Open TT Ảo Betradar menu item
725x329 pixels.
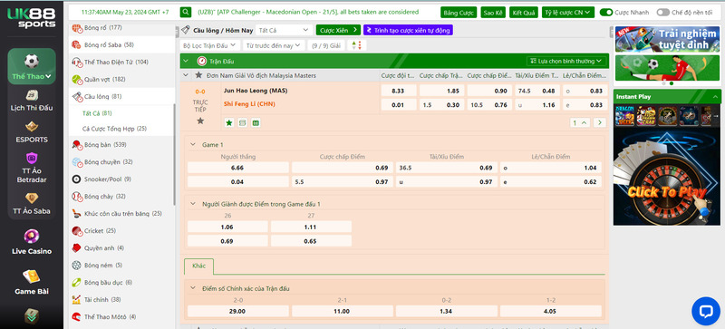[x=32, y=168]
